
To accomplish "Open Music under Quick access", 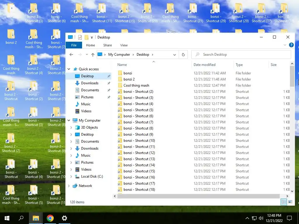I will (x=86, y=104).
